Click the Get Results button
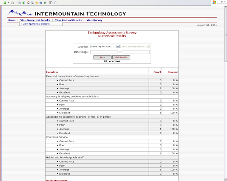 [121, 57]
